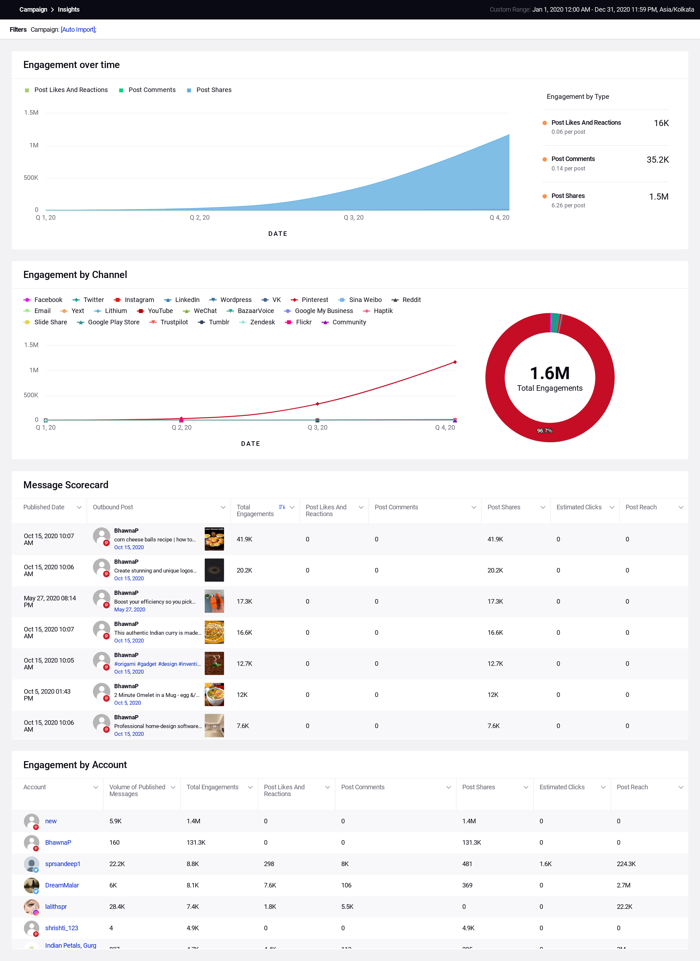
Task: Toggle Facebook series in channel legend
Action: pos(43,300)
